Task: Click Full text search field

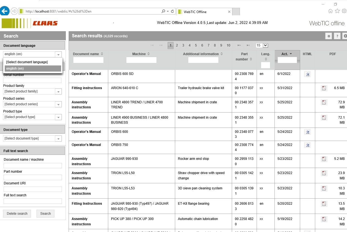Action: coord(33,201)
